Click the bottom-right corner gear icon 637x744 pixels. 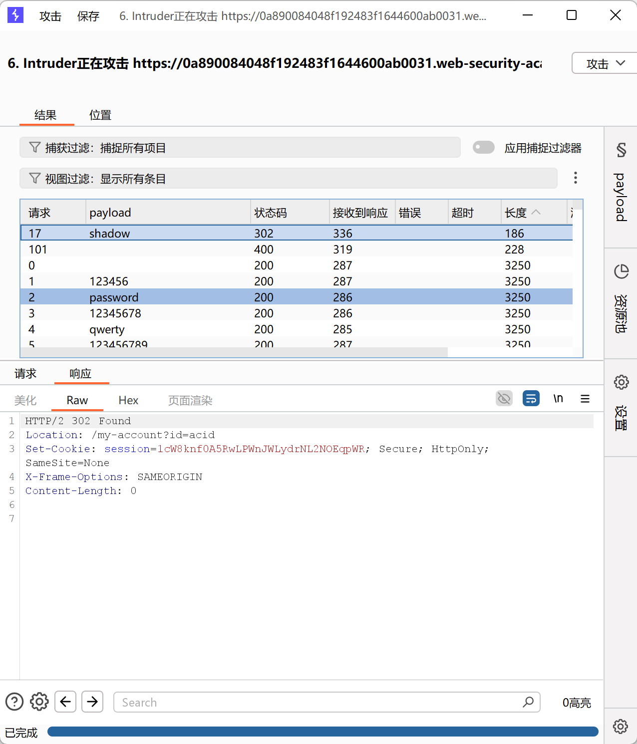(x=621, y=726)
